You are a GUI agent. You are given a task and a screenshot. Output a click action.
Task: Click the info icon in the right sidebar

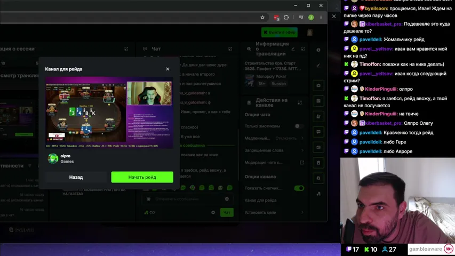click(318, 50)
